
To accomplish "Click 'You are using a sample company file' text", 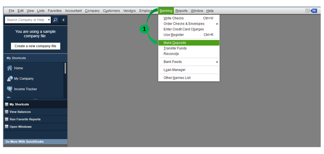I will [x=35, y=34].
